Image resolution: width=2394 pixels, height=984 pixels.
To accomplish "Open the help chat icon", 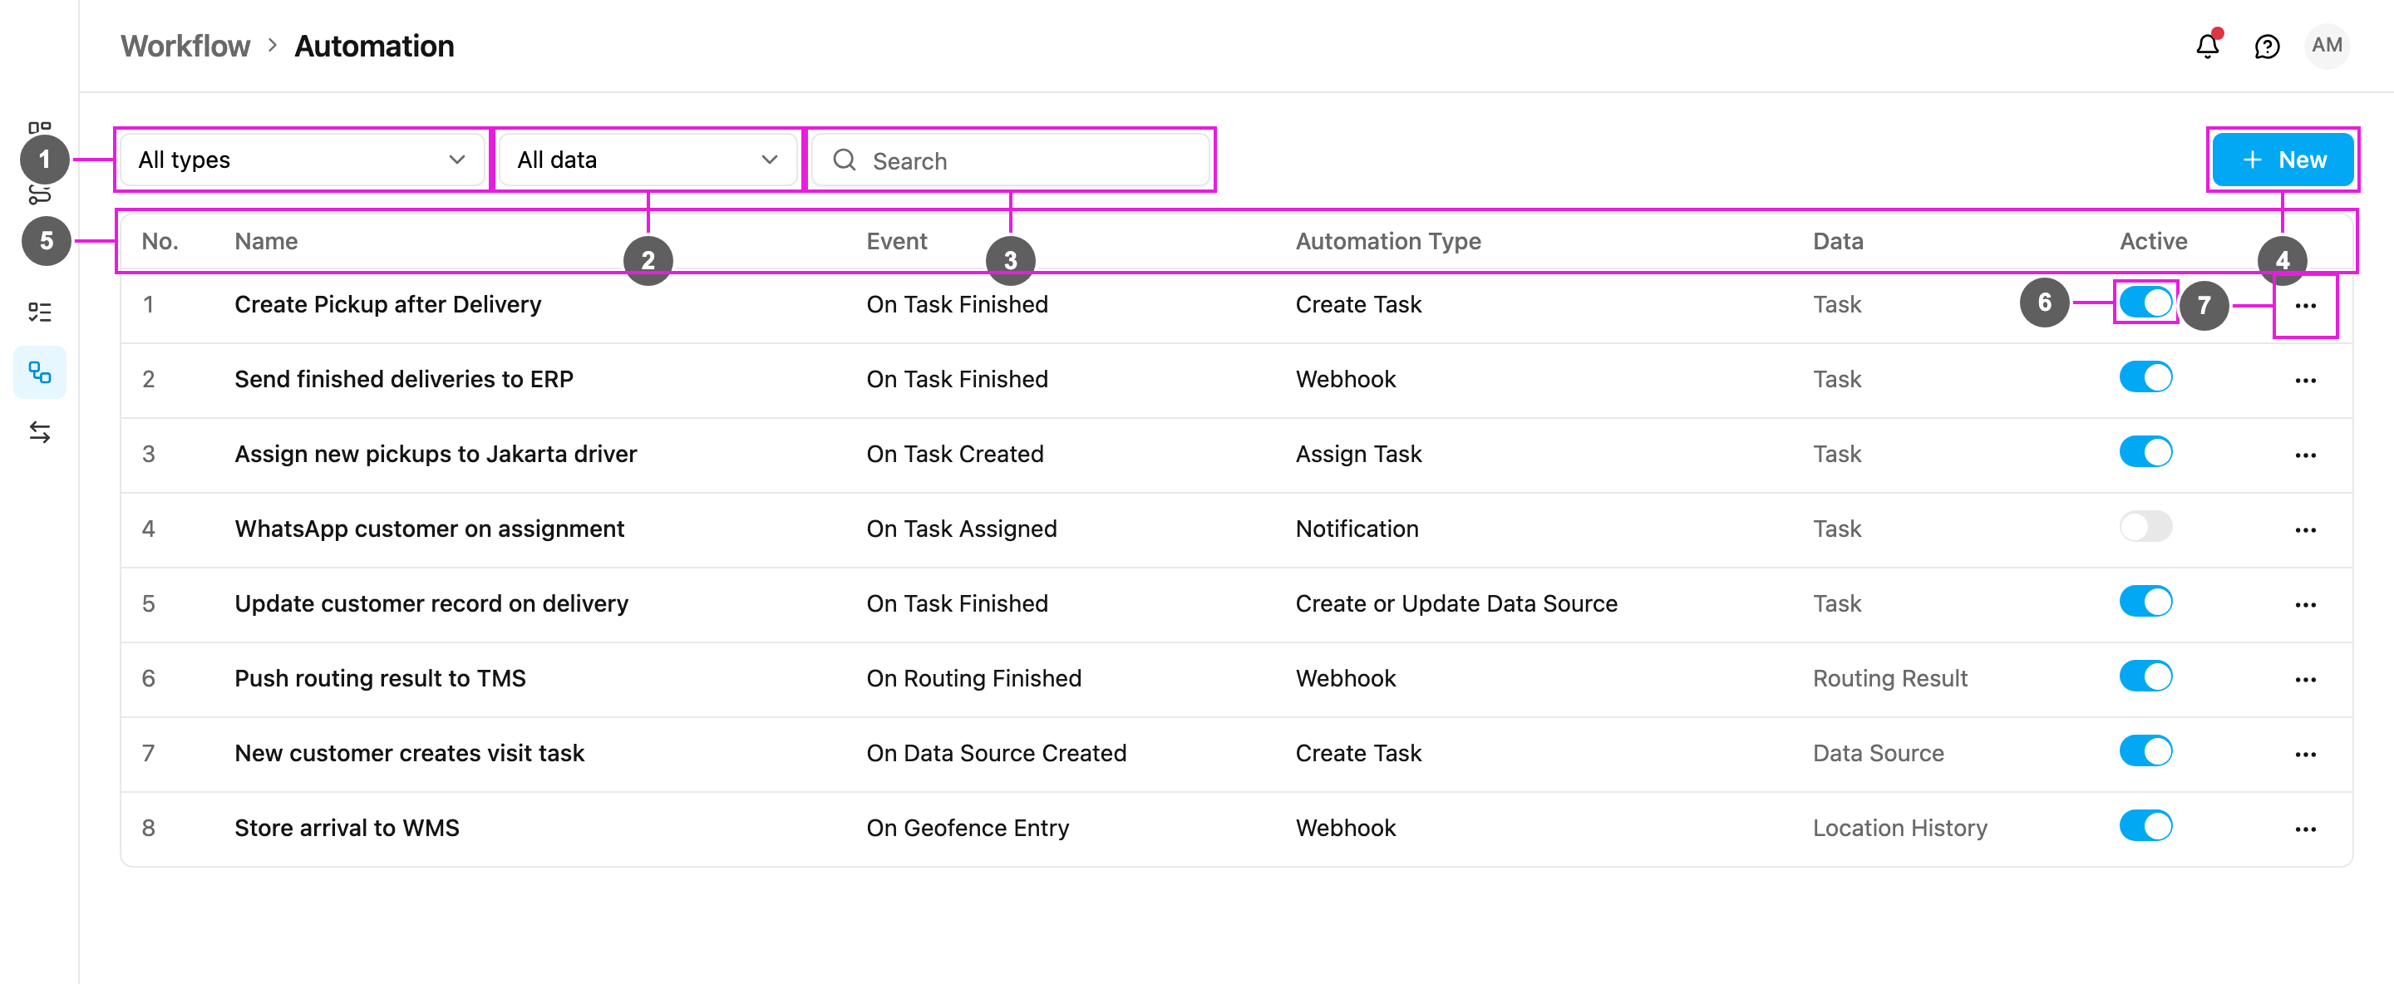I will 2267,47.
